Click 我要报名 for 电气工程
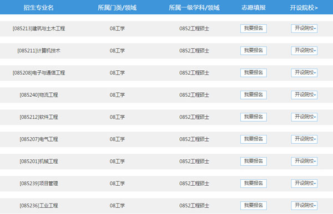This screenshot has height=214, width=333. coord(254,139)
